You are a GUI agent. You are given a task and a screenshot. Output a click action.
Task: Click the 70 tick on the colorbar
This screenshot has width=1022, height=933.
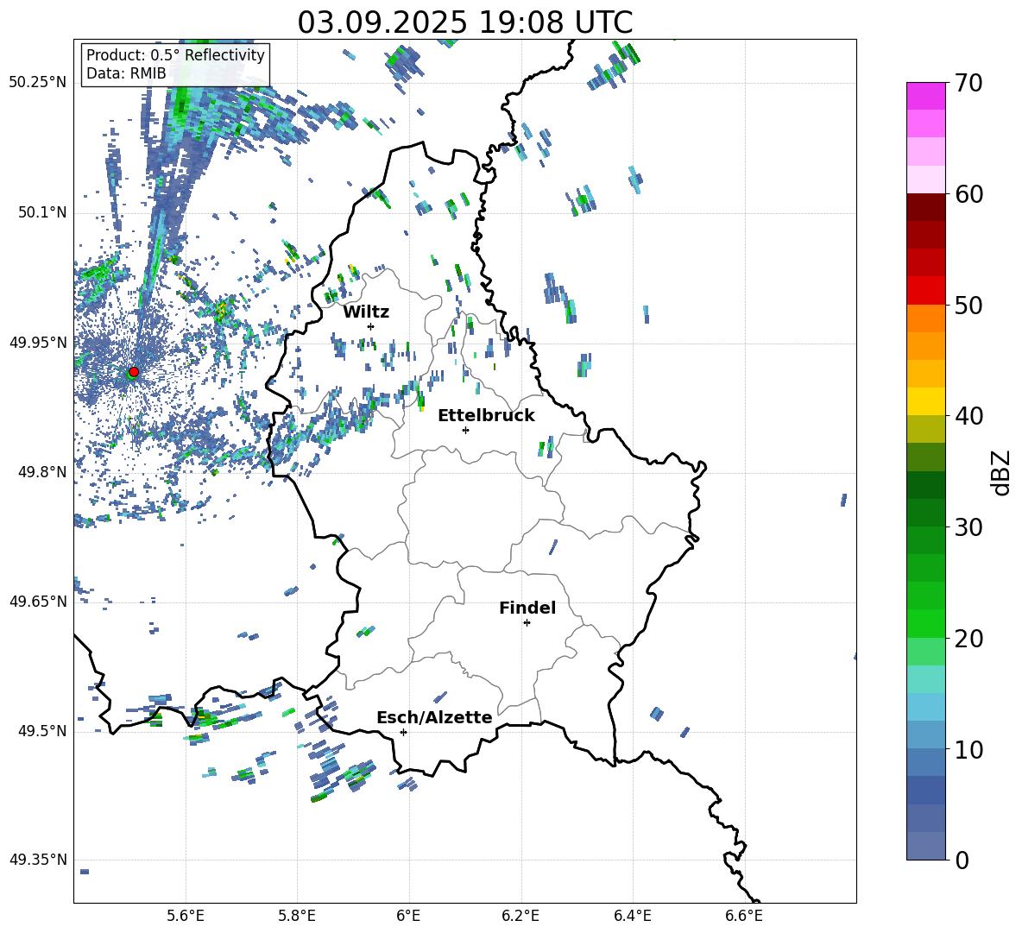(x=968, y=84)
